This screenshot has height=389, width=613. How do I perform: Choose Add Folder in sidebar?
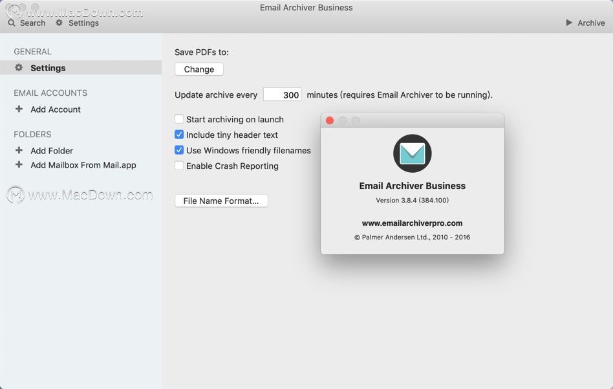click(52, 151)
